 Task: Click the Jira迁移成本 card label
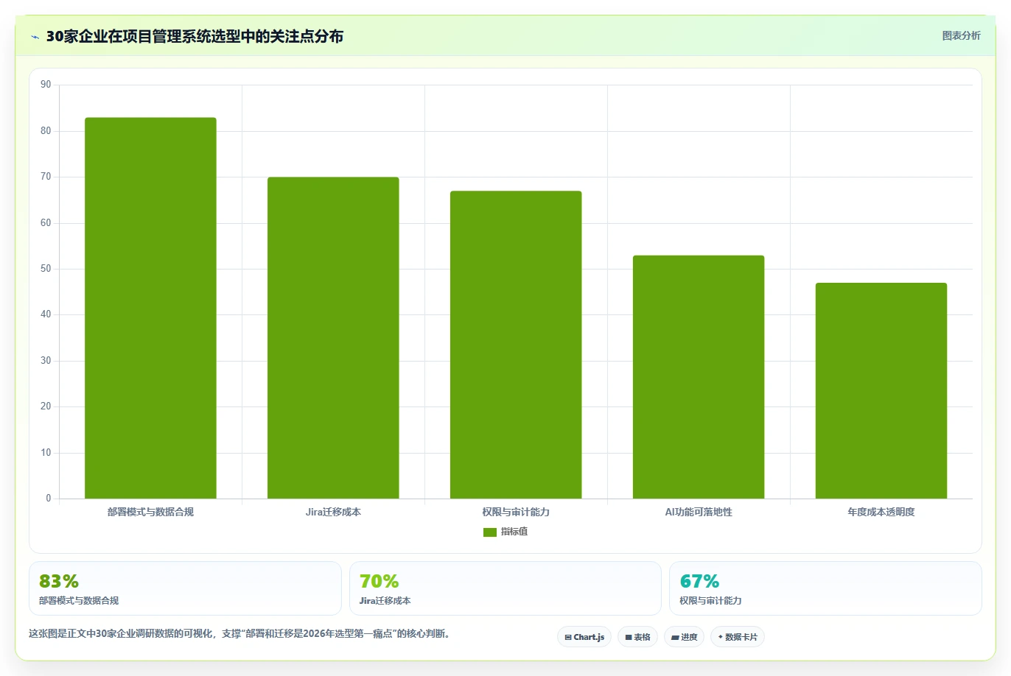385,601
